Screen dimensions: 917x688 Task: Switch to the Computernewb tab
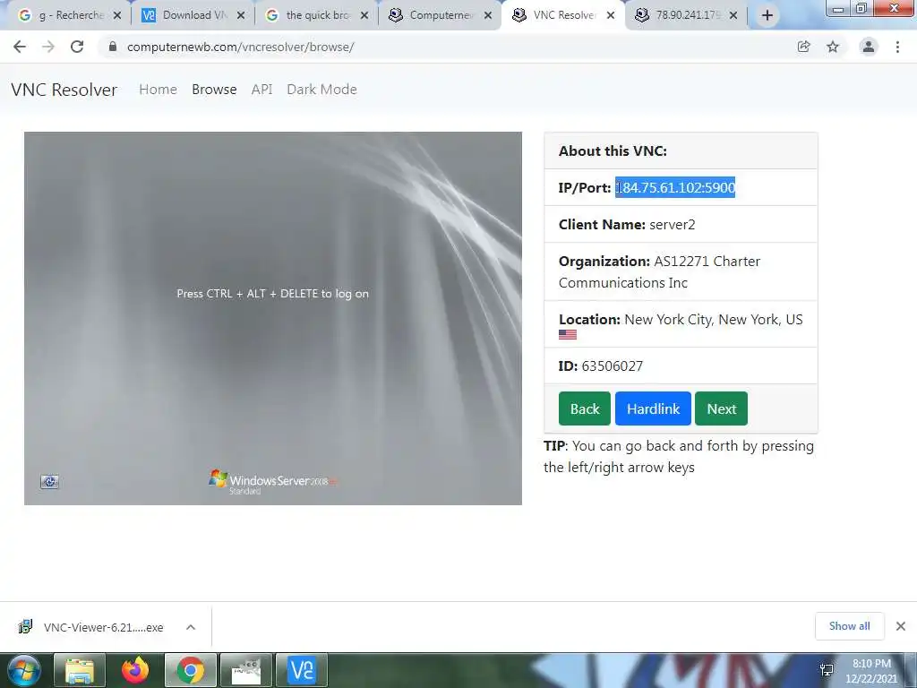(x=433, y=15)
